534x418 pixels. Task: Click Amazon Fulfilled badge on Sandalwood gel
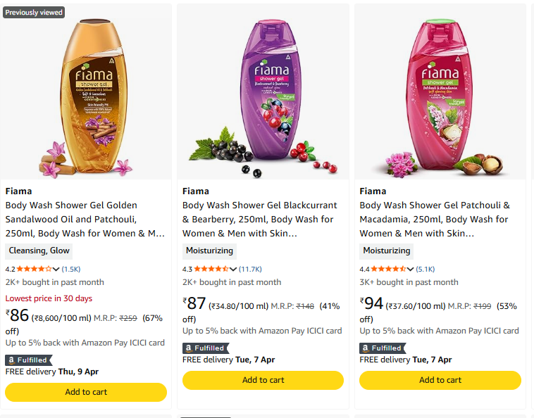coord(27,360)
